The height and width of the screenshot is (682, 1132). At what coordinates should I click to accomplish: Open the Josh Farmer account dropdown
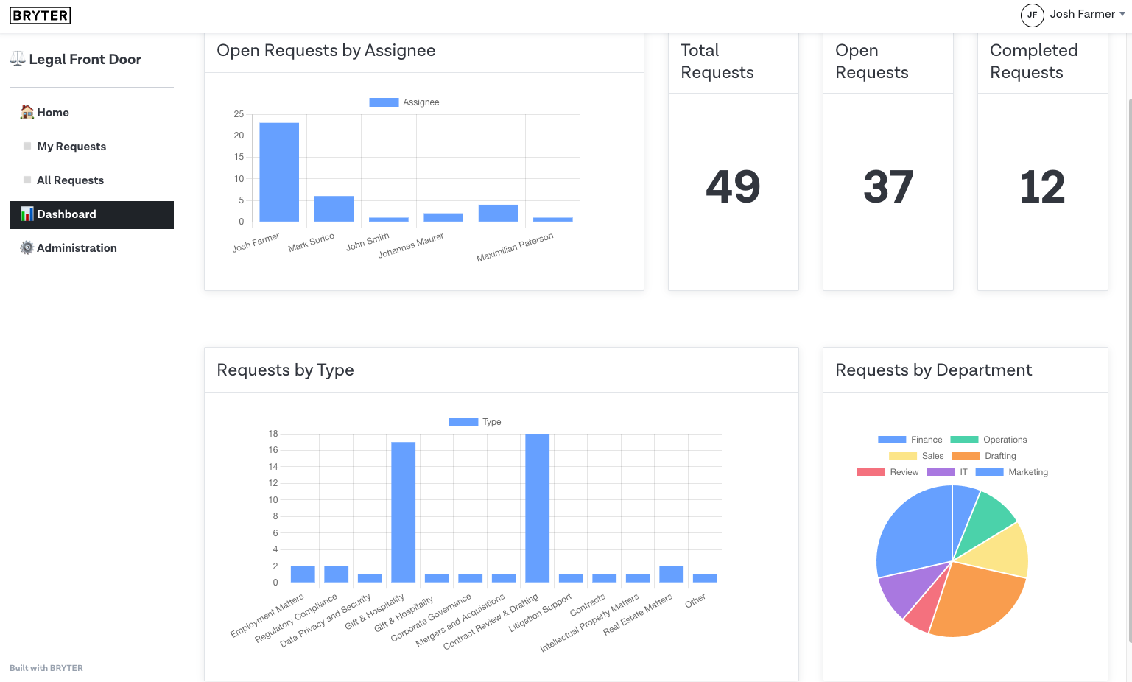tap(1086, 14)
